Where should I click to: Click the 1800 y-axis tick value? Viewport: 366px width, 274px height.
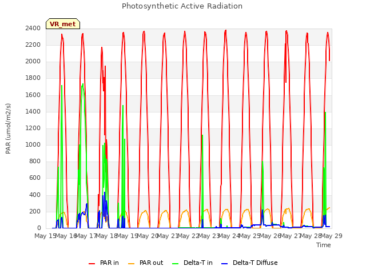click(x=33, y=78)
